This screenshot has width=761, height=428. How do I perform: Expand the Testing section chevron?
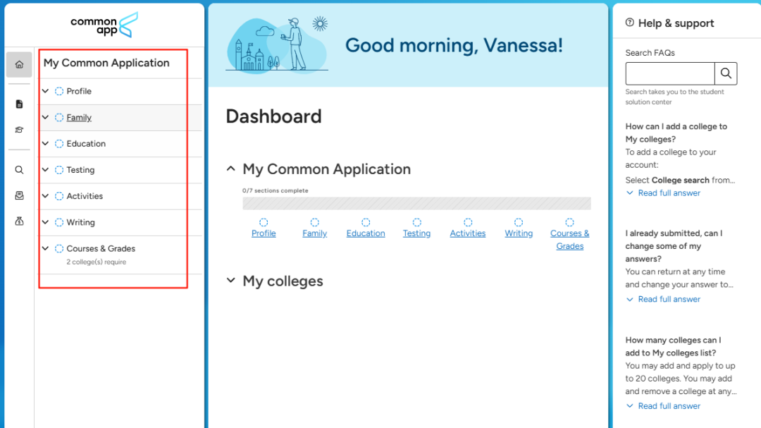(x=46, y=170)
